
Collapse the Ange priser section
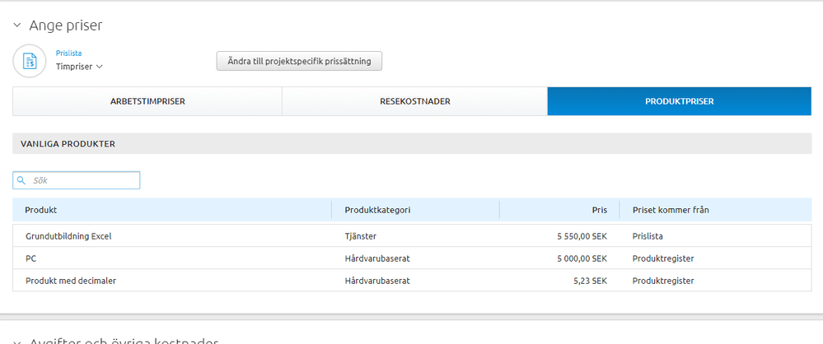coord(17,26)
